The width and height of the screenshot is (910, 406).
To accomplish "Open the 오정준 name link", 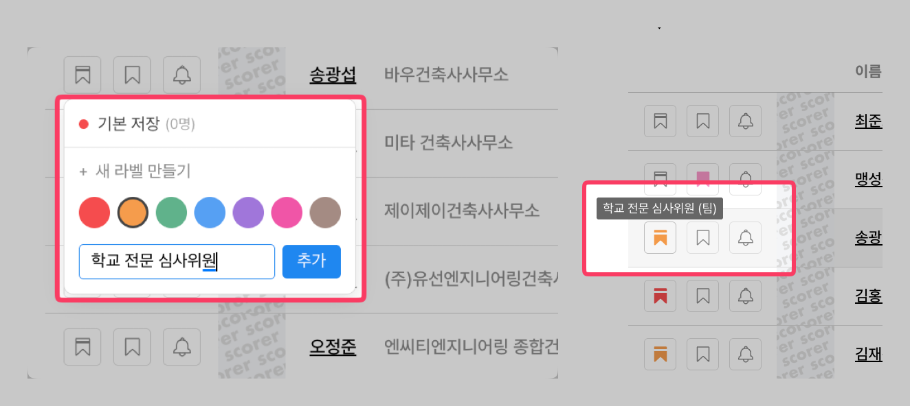I will (x=333, y=346).
